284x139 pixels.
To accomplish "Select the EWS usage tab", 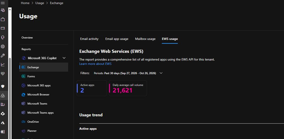I will (170, 39).
